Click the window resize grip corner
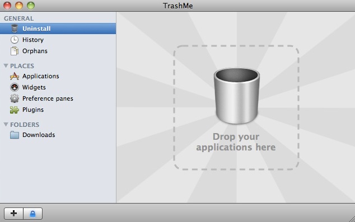Screen dimensions: 355x222 click(x=352, y=219)
